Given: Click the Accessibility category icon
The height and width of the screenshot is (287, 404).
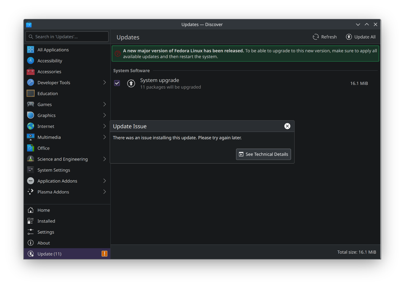Looking at the screenshot, I should pyautogui.click(x=30, y=61).
